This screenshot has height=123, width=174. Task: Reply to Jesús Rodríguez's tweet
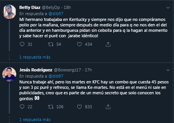(23, 106)
